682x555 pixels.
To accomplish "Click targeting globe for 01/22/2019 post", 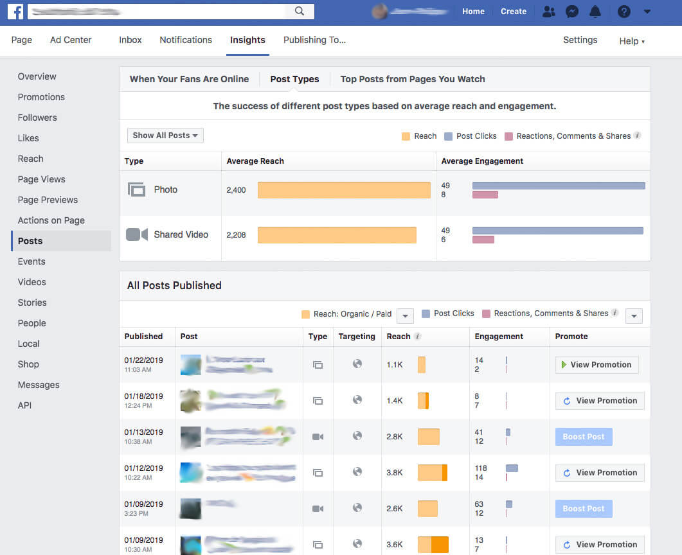I will [357, 364].
